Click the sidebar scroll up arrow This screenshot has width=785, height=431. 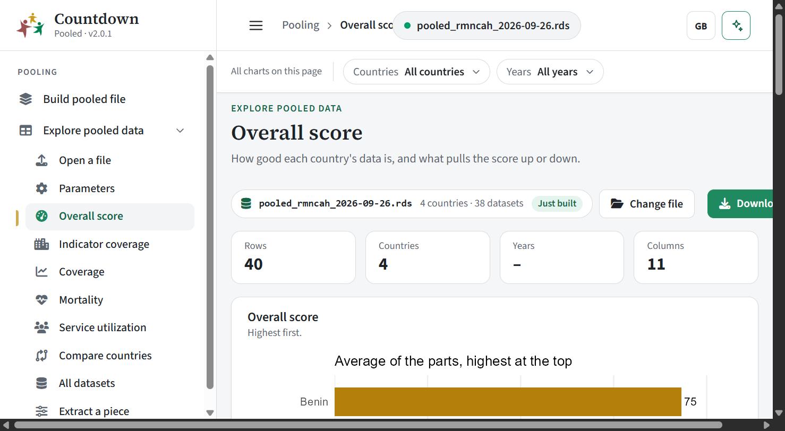[x=210, y=57]
